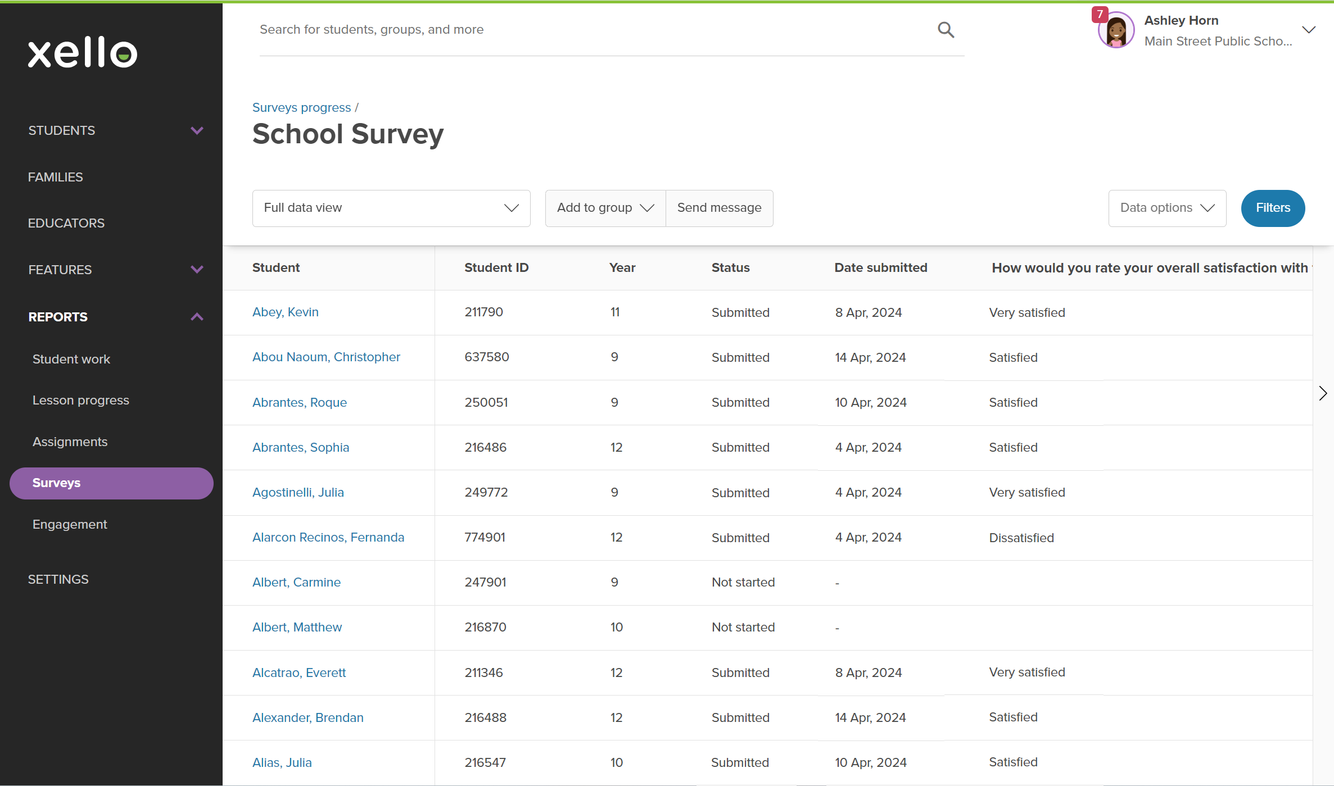Open the Engagement report page
Image resolution: width=1334 pixels, height=786 pixels.
tap(70, 524)
